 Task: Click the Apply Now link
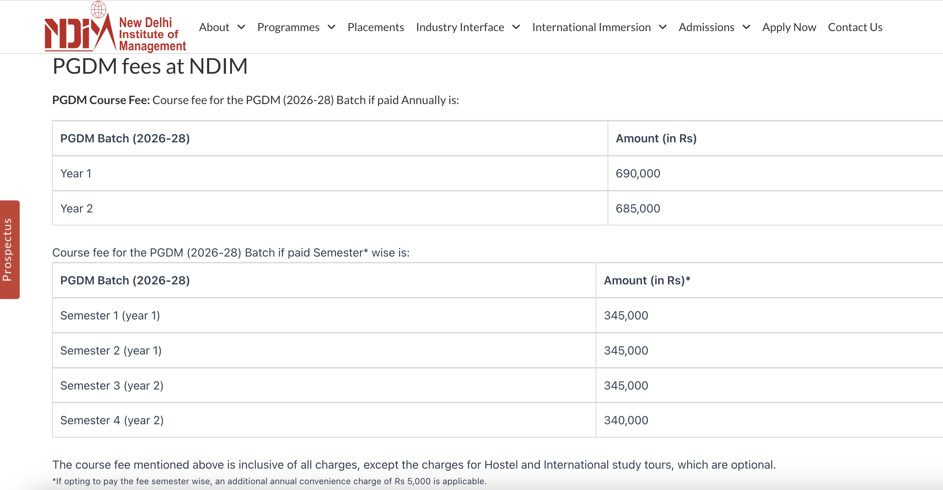[x=789, y=27]
